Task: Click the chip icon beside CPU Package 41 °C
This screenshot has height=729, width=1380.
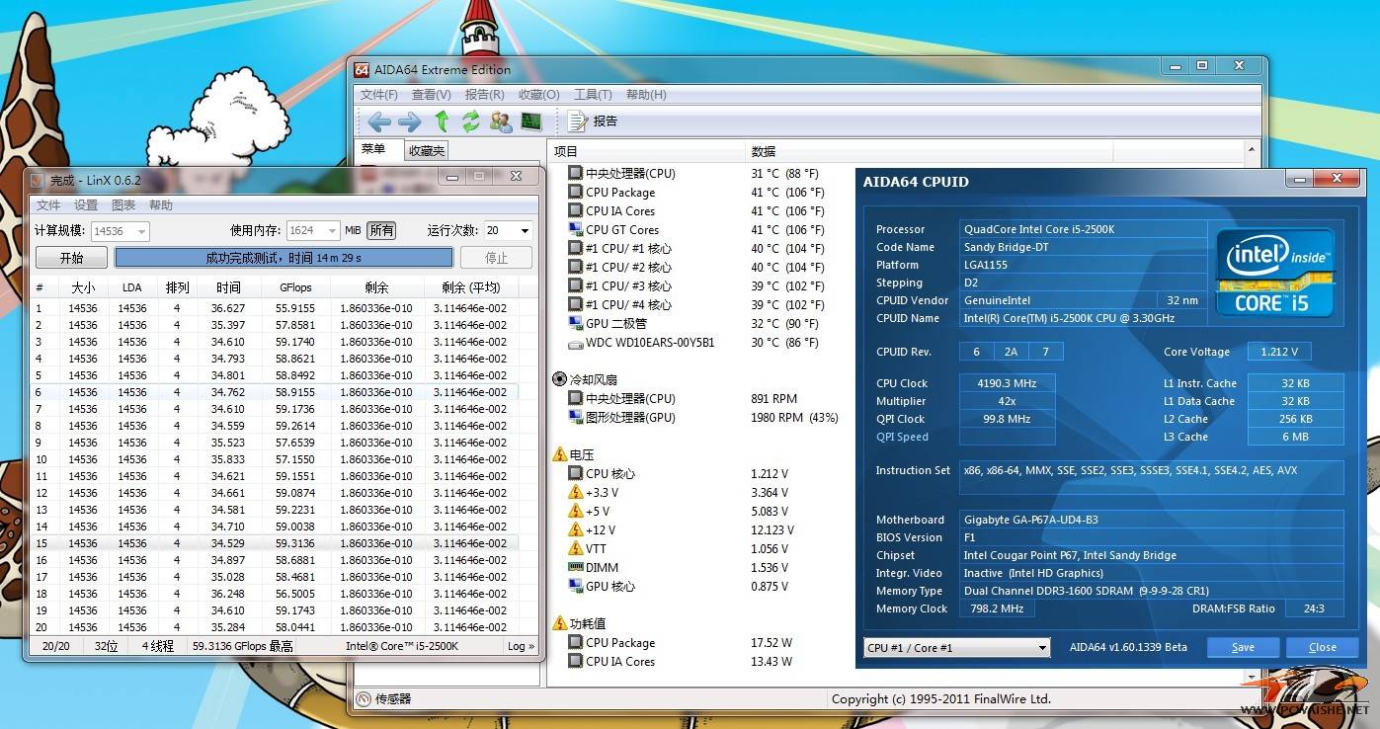Action: coord(575,193)
